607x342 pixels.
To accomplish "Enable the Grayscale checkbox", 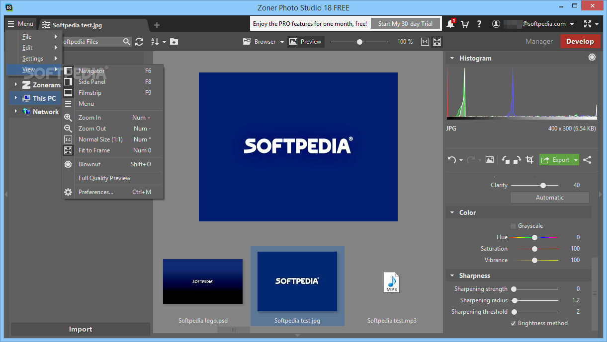I will [513, 226].
